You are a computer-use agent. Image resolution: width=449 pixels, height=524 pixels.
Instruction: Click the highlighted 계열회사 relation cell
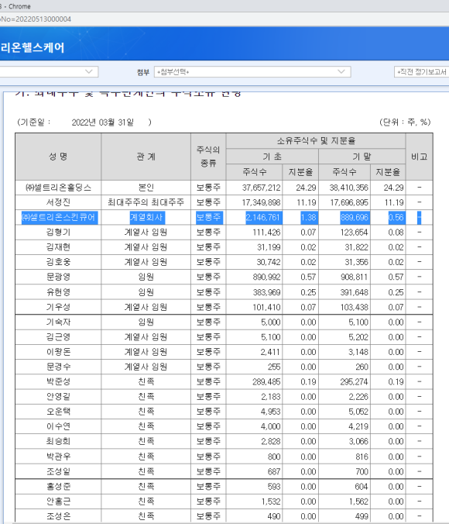pyautogui.click(x=147, y=218)
